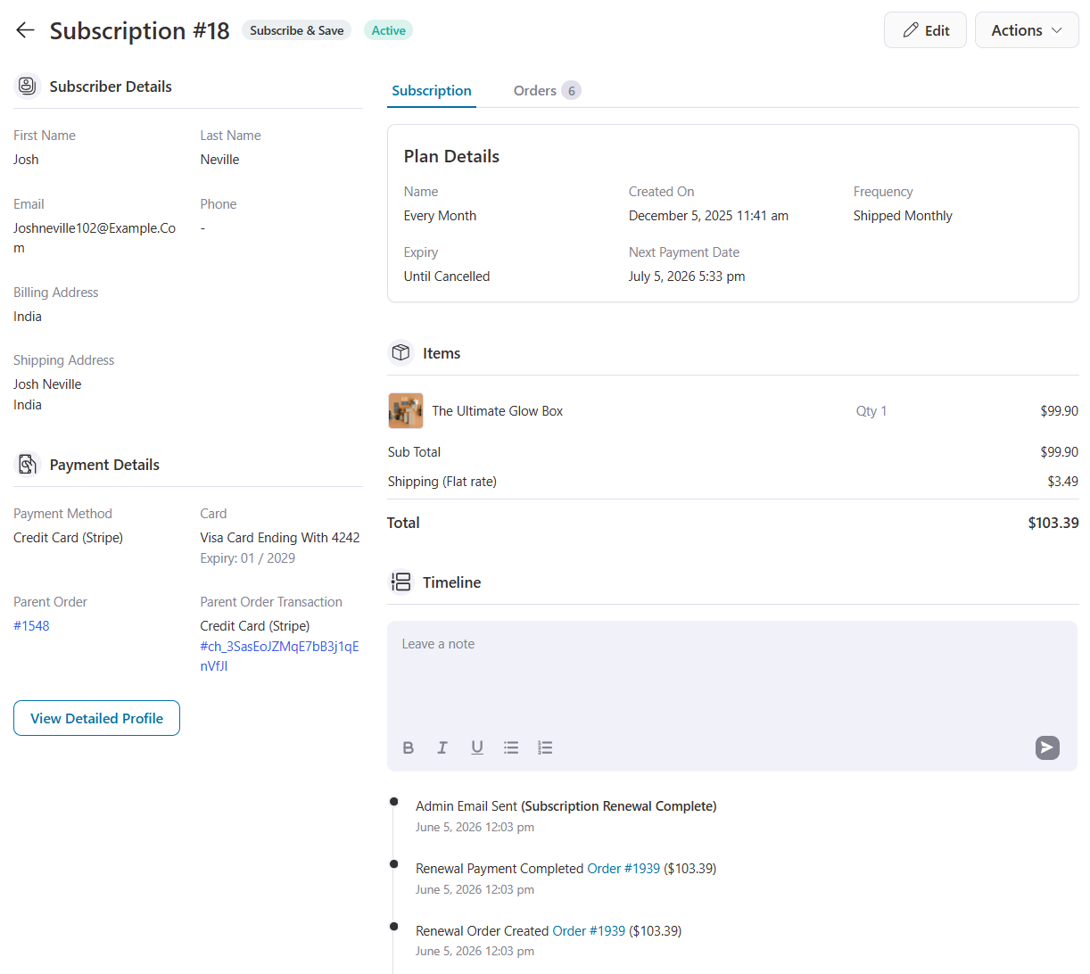Click 'Shipped Monthly' frequency value

click(903, 216)
